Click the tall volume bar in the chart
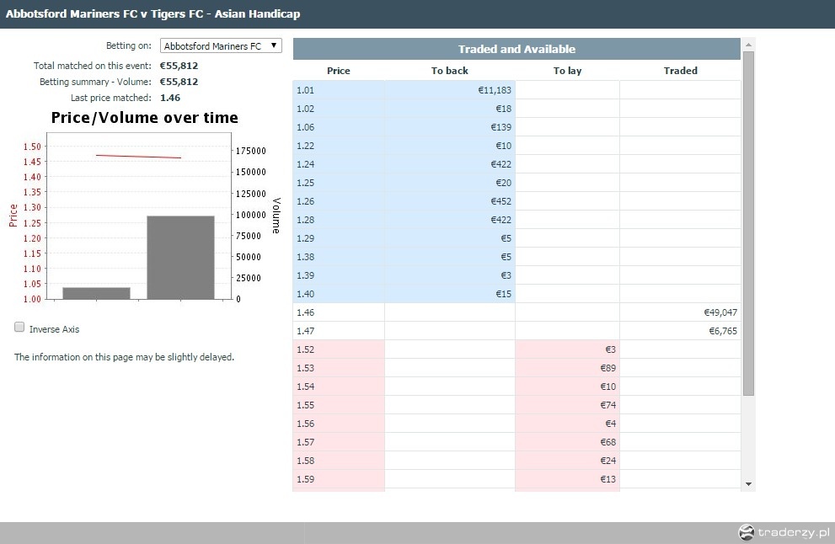The width and height of the screenshot is (835, 544). coord(180,258)
